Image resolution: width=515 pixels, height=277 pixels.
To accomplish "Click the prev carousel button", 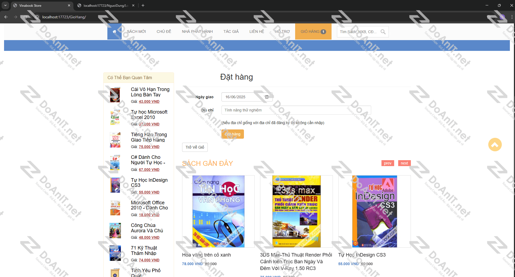I will click(388, 163).
